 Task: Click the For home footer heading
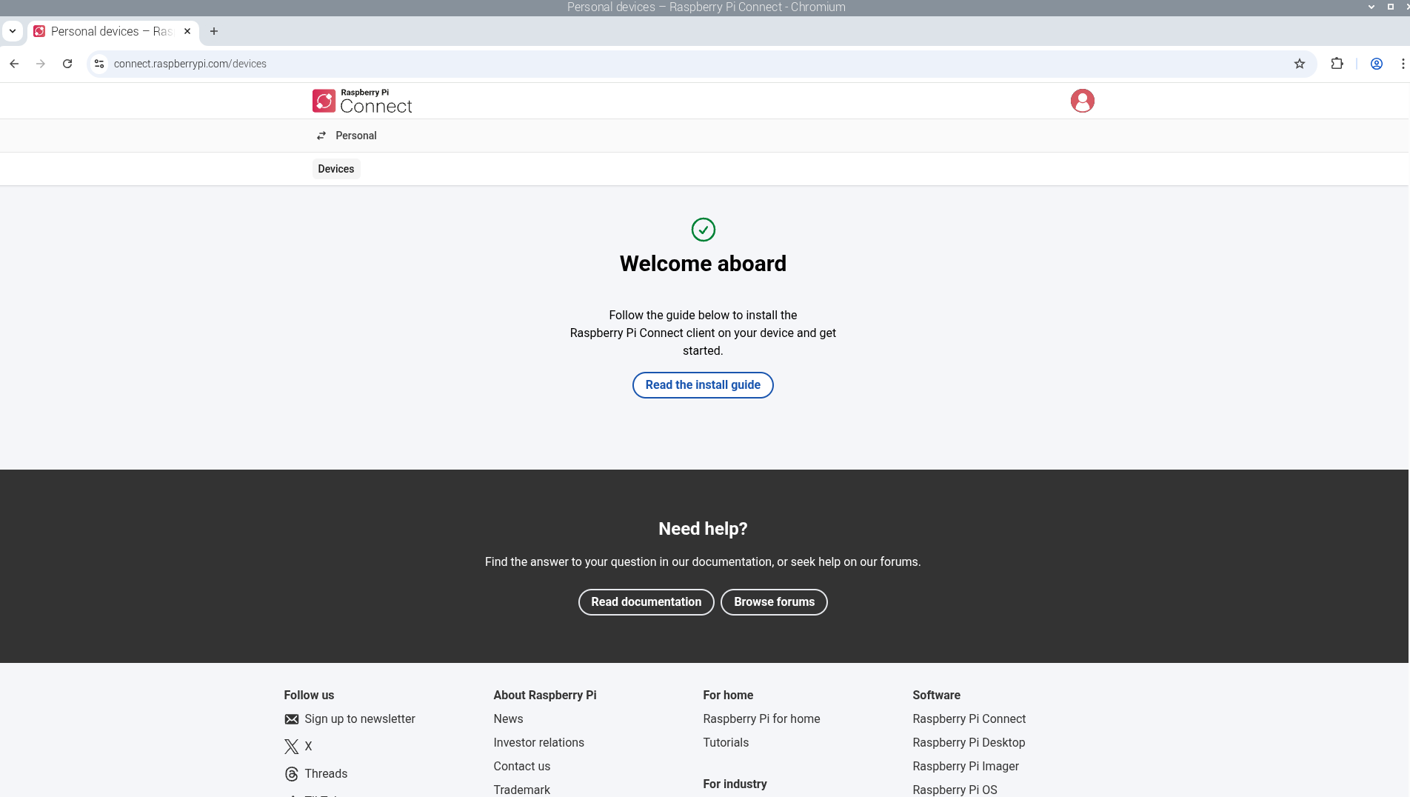(x=728, y=696)
